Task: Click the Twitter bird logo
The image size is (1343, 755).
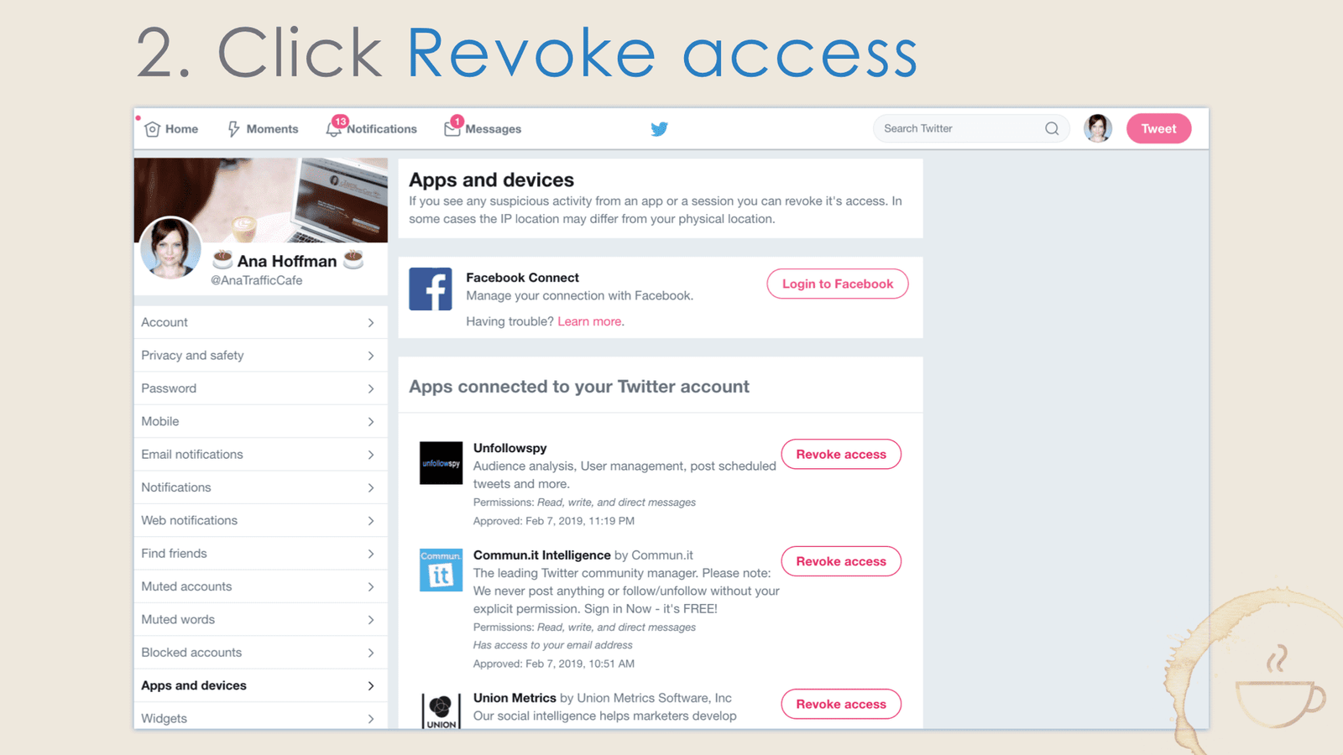Action: tap(660, 128)
